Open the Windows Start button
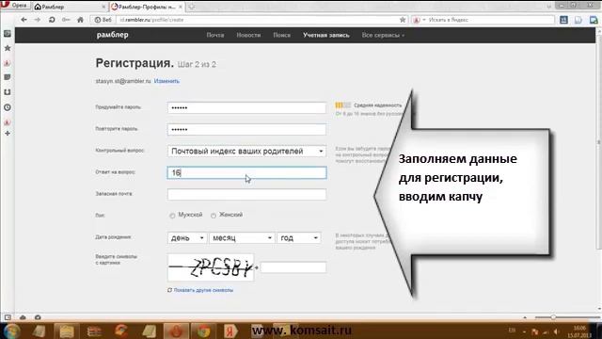 point(10,331)
